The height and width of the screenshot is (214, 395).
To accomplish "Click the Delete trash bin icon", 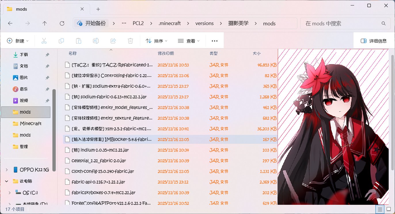I will click(x=130, y=41).
